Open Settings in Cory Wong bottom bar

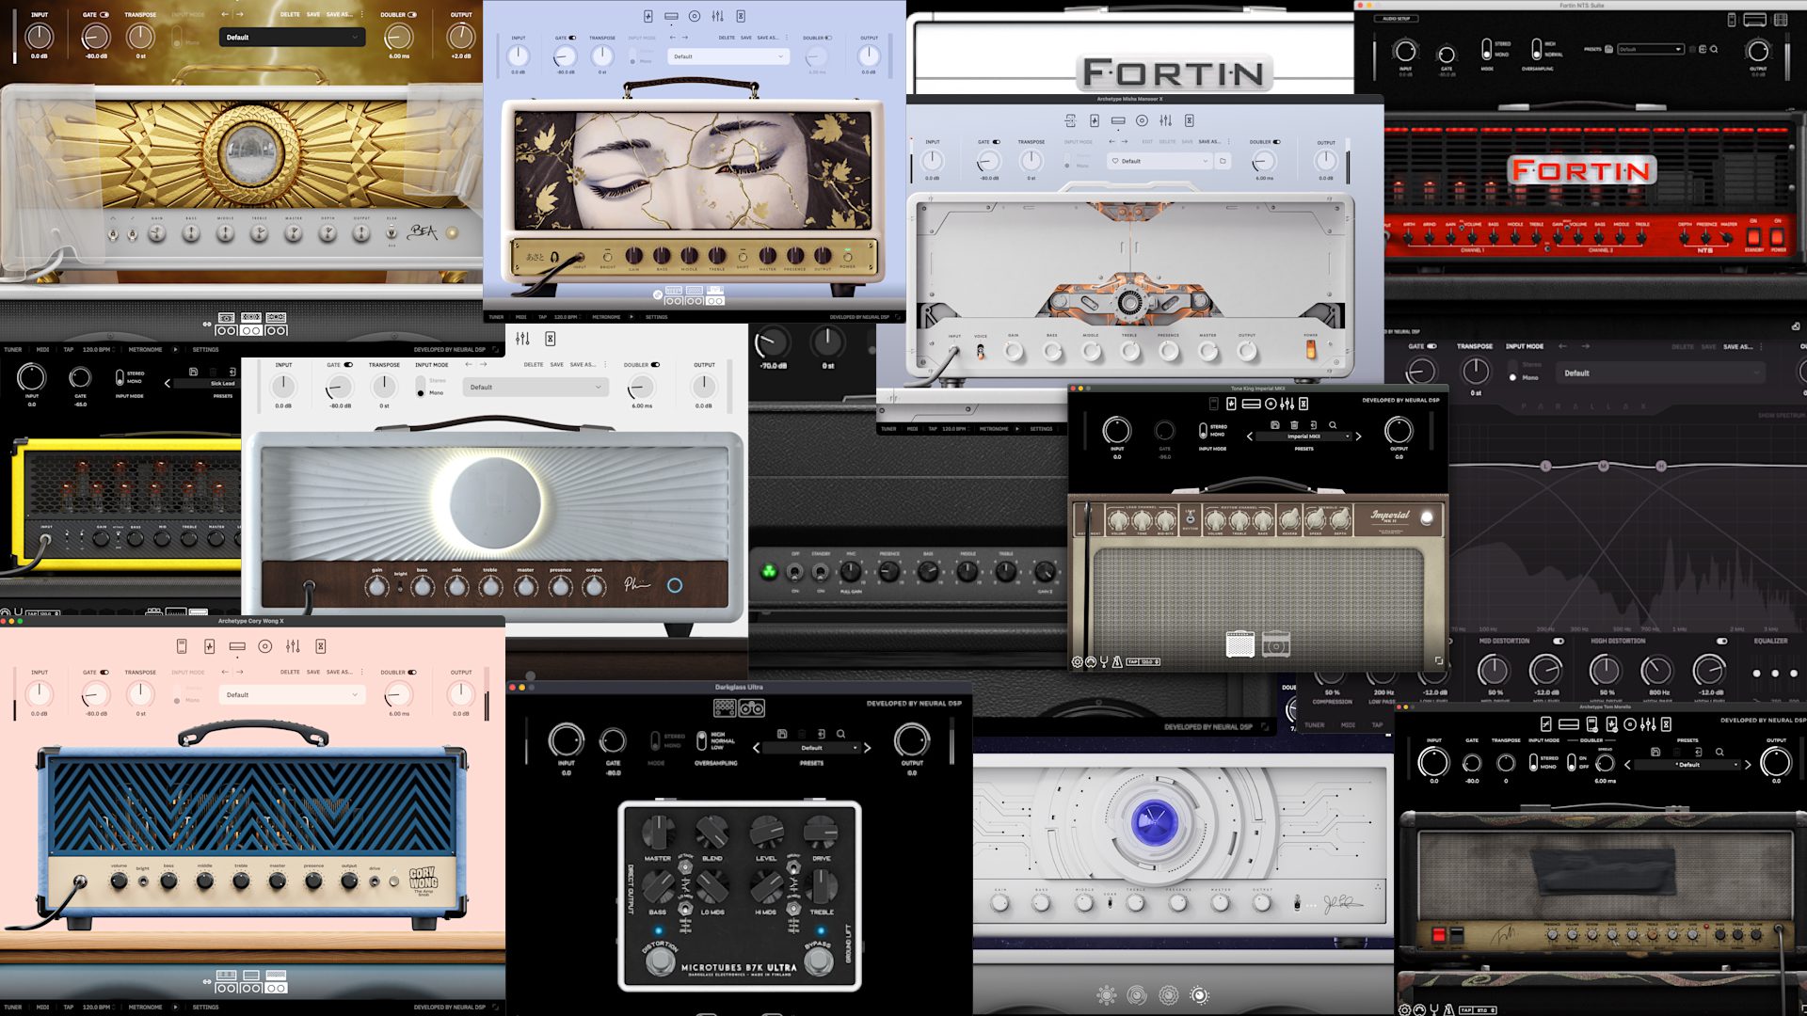click(205, 1007)
